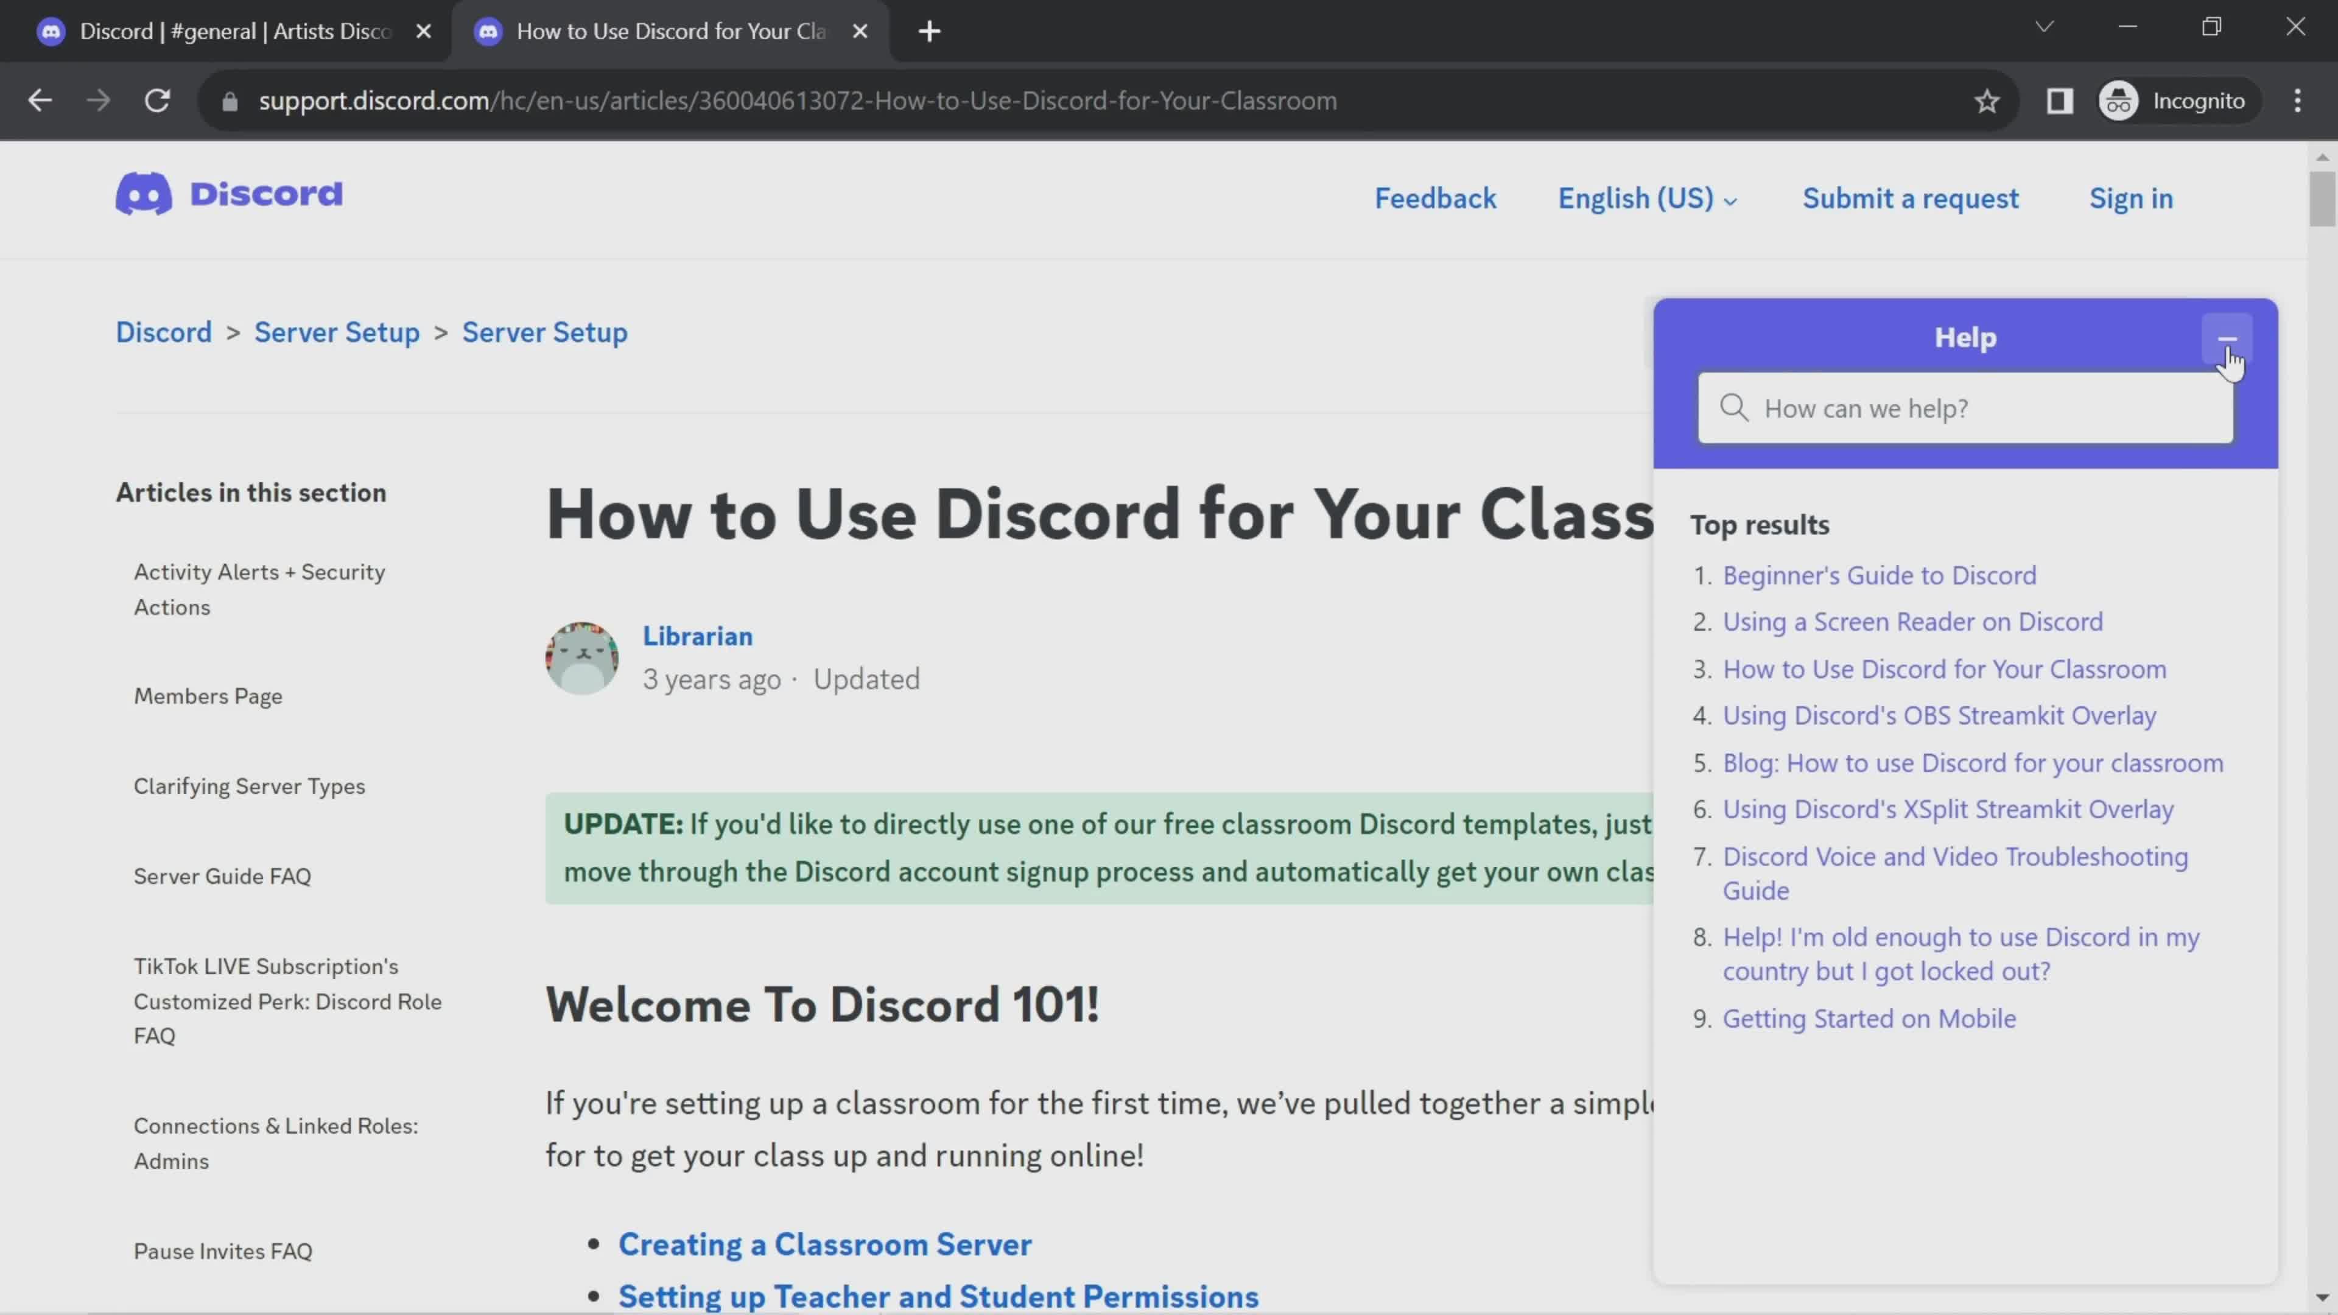This screenshot has width=2338, height=1315.
Task: Bookmark this page with the star icon
Action: (1987, 100)
